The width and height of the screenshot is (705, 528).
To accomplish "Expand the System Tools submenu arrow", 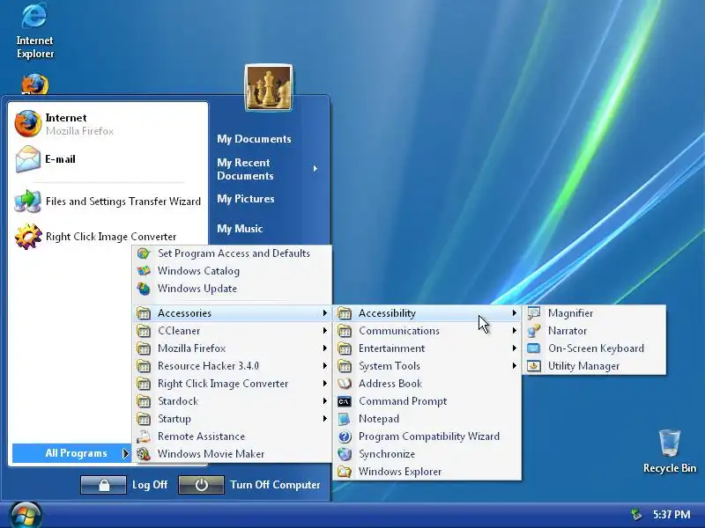I will click(515, 366).
